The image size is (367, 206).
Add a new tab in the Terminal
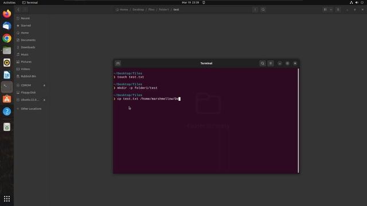point(118,64)
